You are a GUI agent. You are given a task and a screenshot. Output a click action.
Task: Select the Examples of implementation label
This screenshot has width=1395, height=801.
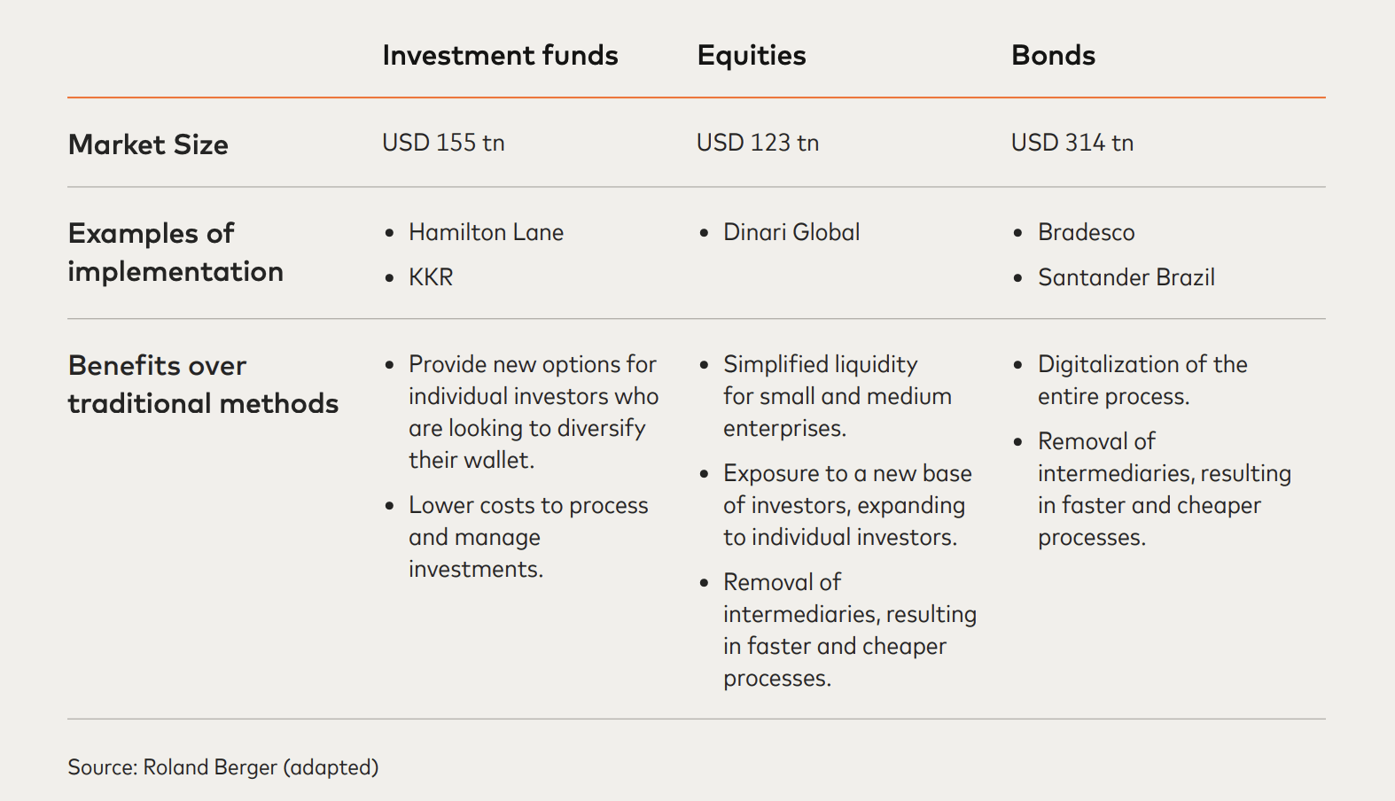[x=175, y=253]
